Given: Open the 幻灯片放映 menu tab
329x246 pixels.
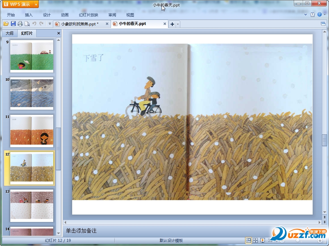Looking at the screenshot, I should (89, 15).
